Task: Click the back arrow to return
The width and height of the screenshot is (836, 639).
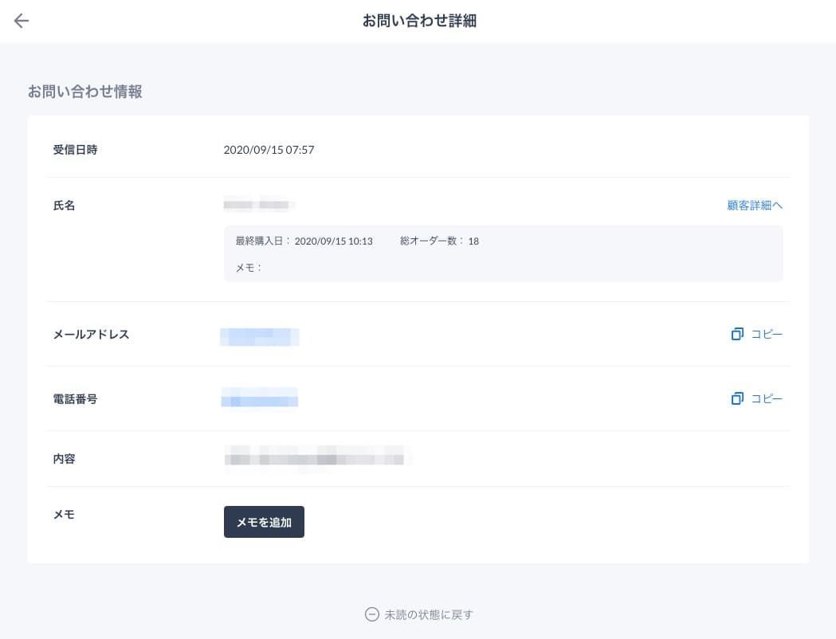Action: [x=21, y=21]
